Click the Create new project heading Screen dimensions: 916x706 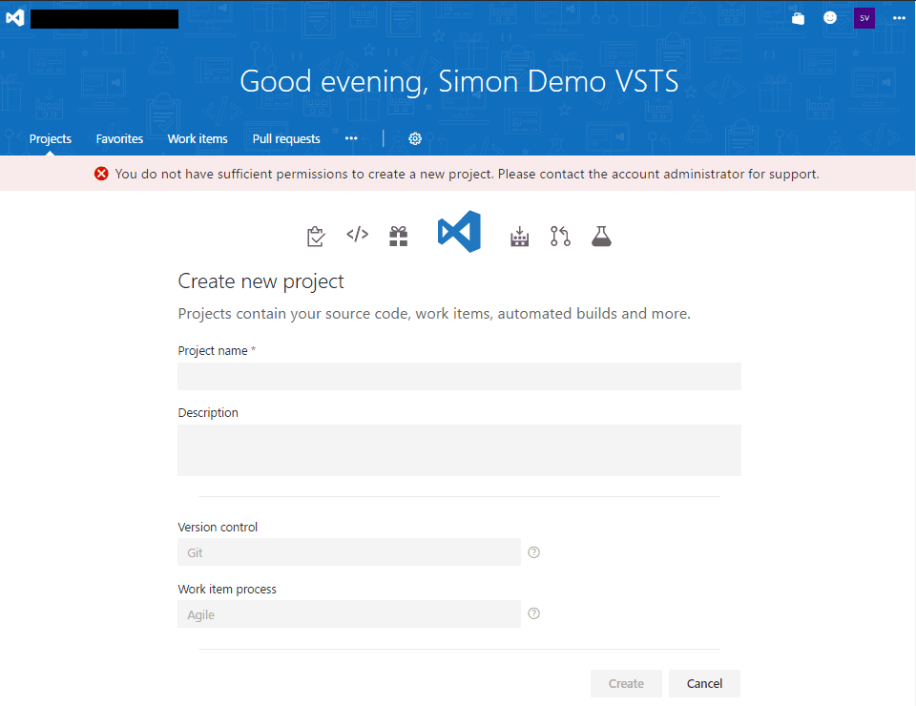pos(260,281)
